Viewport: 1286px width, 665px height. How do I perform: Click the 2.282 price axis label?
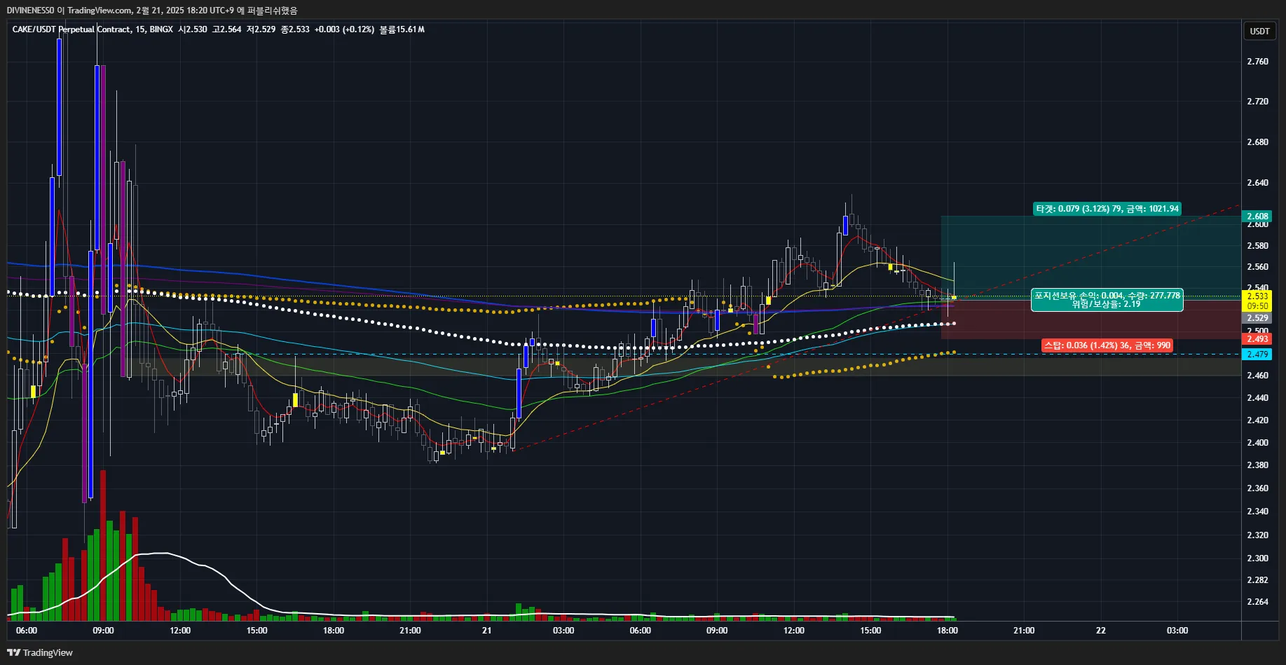point(1257,580)
